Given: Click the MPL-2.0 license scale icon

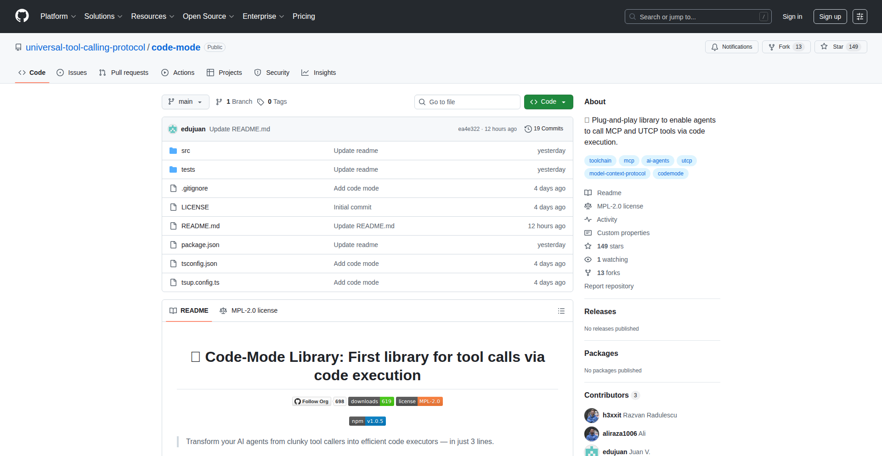Looking at the screenshot, I should (588, 206).
